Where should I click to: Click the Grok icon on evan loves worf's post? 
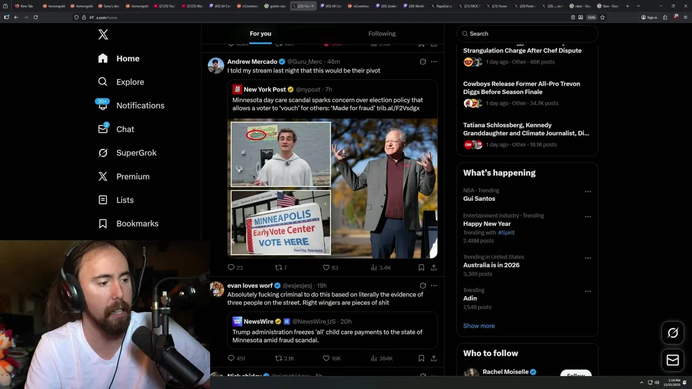(x=423, y=286)
